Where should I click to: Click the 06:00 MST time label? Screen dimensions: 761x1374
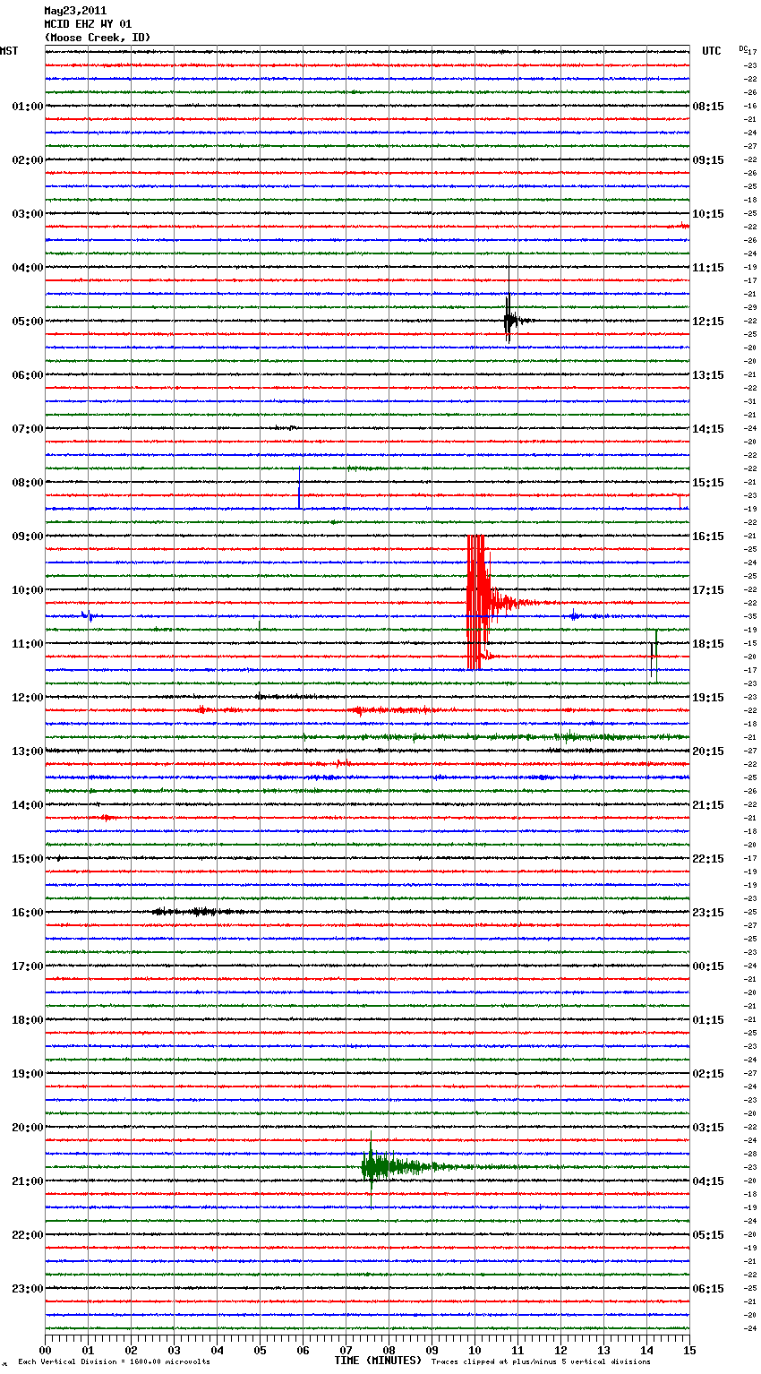(27, 375)
